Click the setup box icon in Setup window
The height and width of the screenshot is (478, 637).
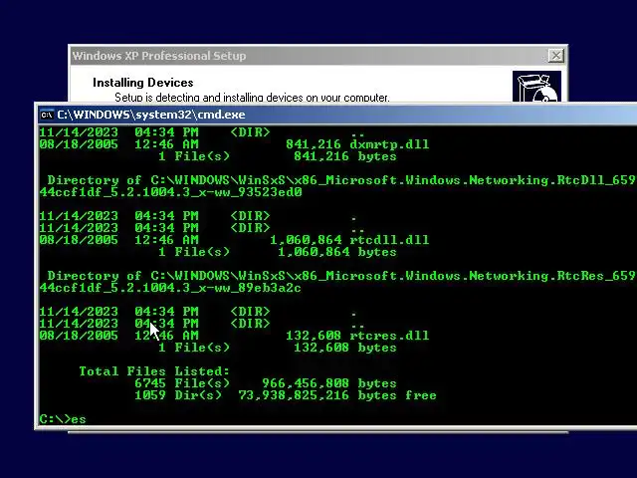536,87
